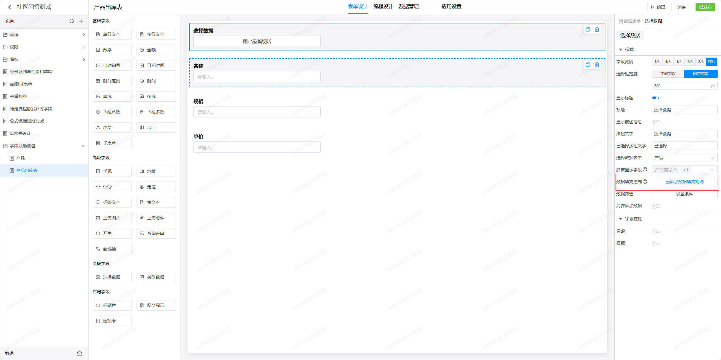Viewport: 721px width, 360px height.
Task: Open the 选择数据表单 dropdown showing 产品
Action: pyautogui.click(x=684, y=158)
